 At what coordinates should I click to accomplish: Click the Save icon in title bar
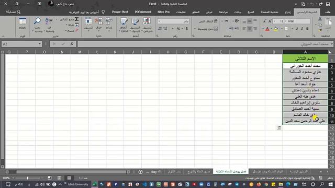click(328, 4)
